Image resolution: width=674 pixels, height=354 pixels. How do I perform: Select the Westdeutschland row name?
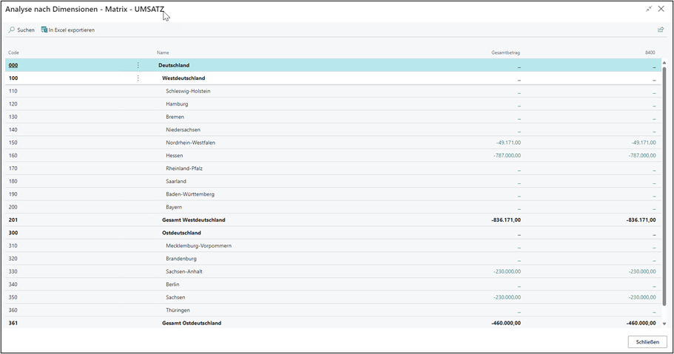183,78
